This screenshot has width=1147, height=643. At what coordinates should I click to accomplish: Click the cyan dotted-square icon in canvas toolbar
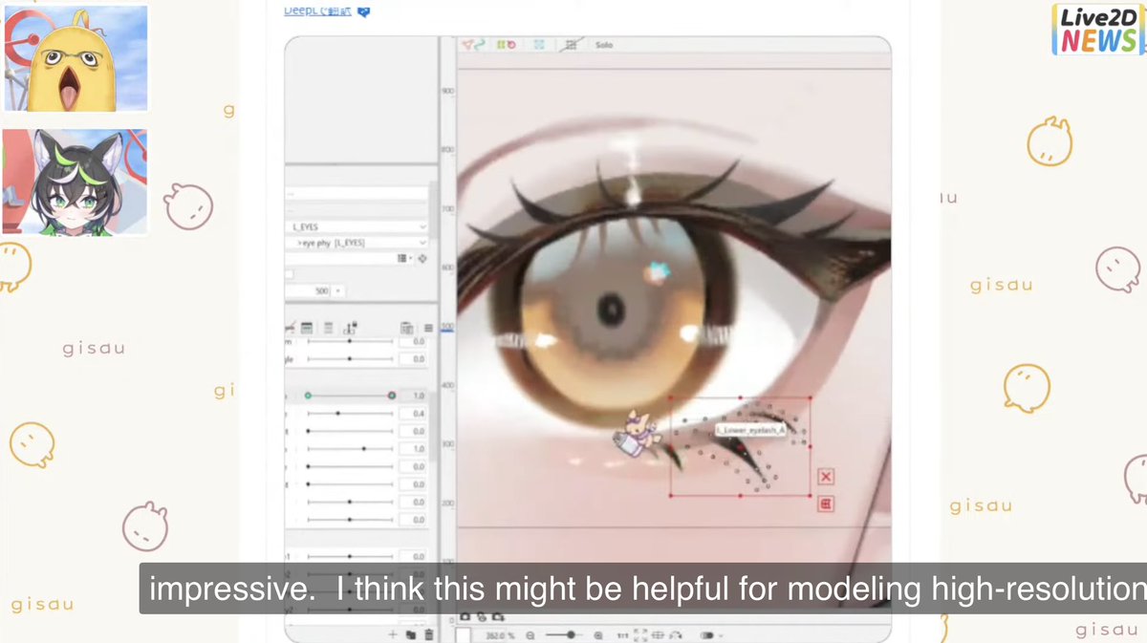[x=539, y=44]
